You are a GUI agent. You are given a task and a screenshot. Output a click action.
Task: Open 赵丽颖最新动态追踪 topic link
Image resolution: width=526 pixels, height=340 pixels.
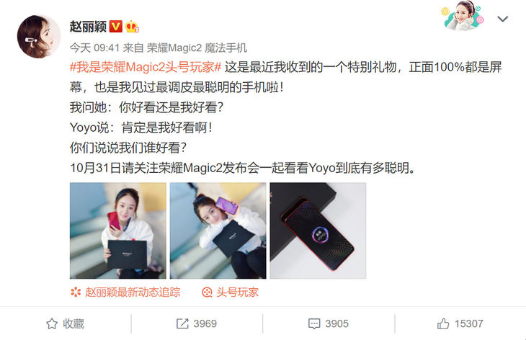coord(133,292)
